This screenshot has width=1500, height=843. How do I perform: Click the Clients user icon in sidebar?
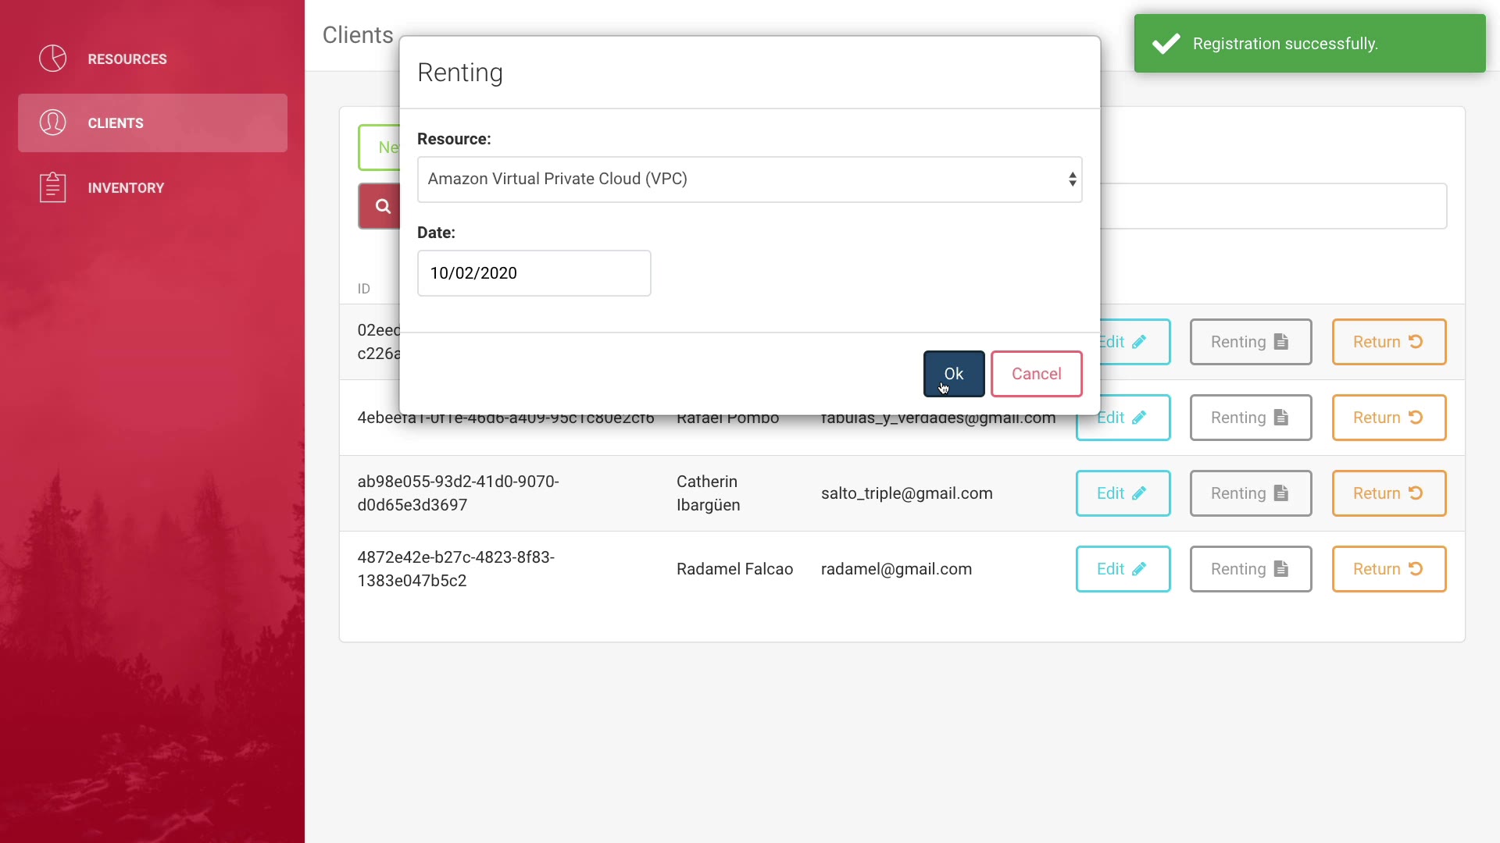click(x=53, y=123)
